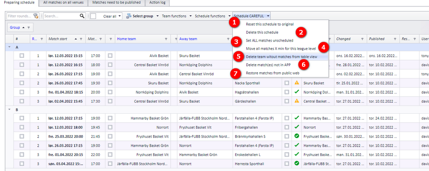Click warning triangle in the Gärdeshallen row

tap(296, 101)
